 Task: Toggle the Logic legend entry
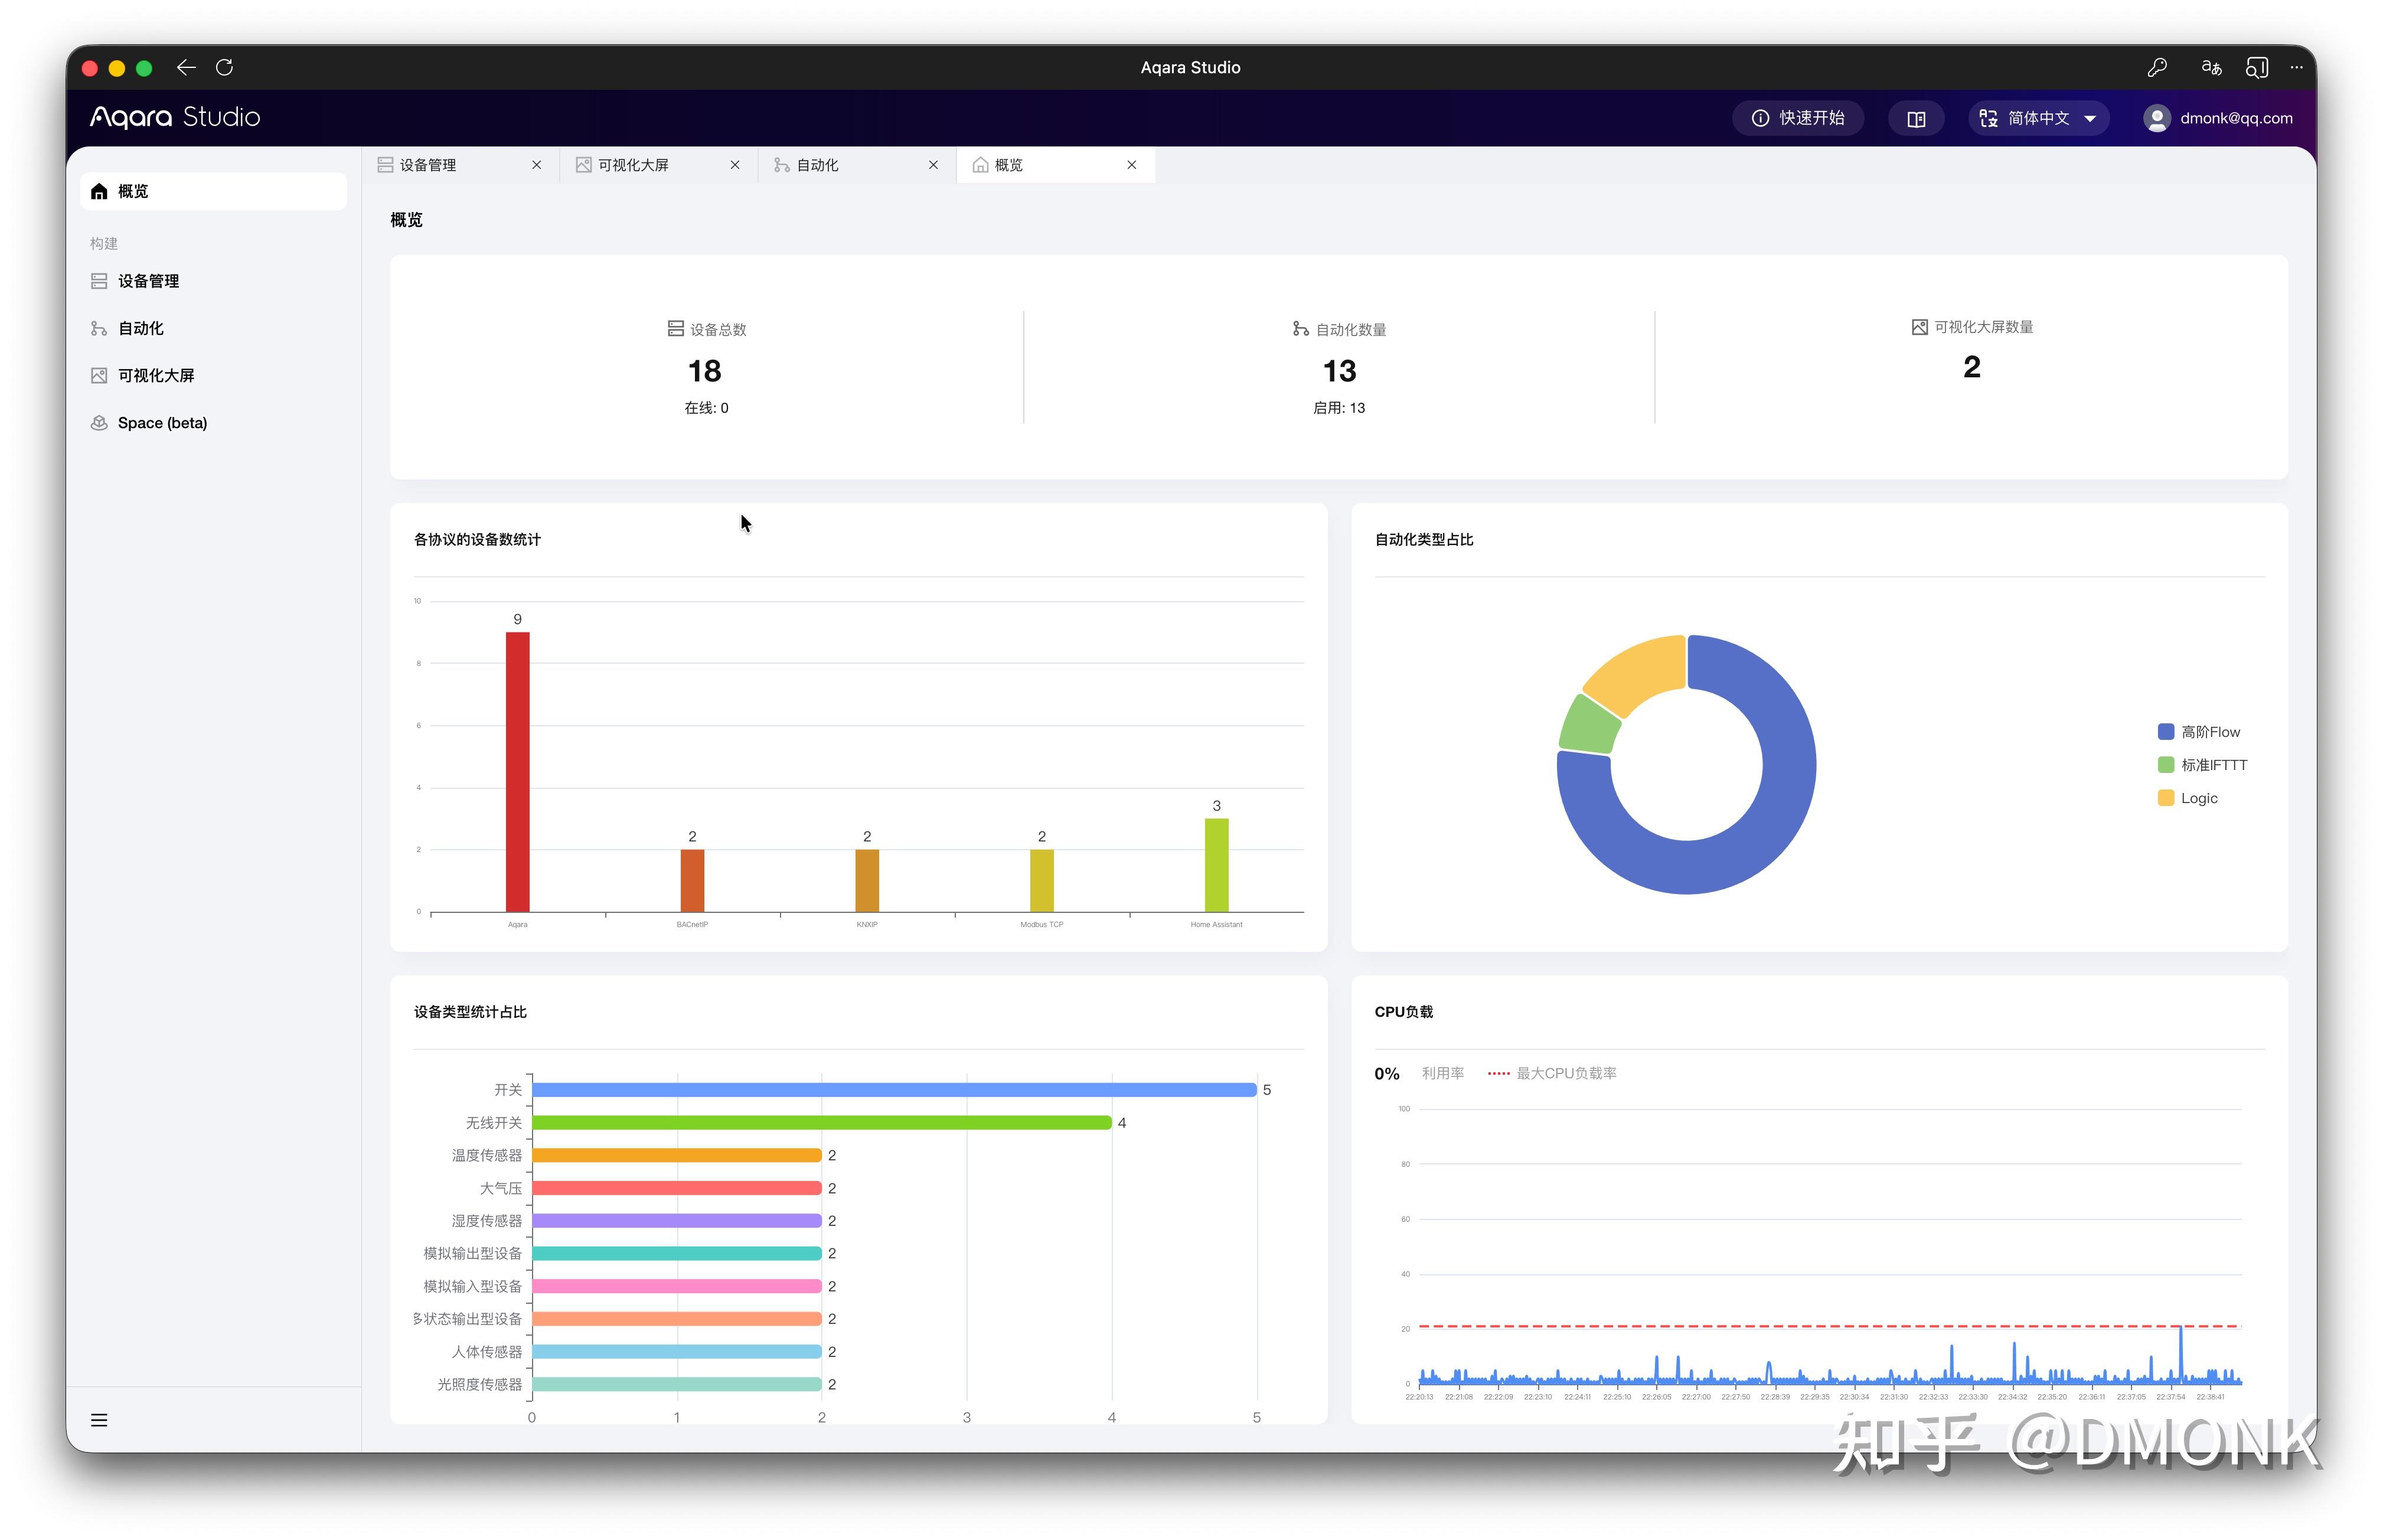pos(2187,798)
